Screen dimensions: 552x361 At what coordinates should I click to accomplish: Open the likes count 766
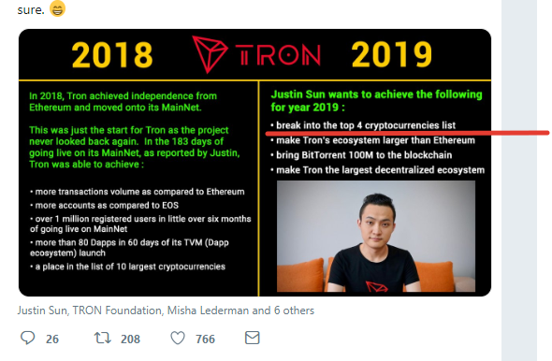(x=205, y=339)
